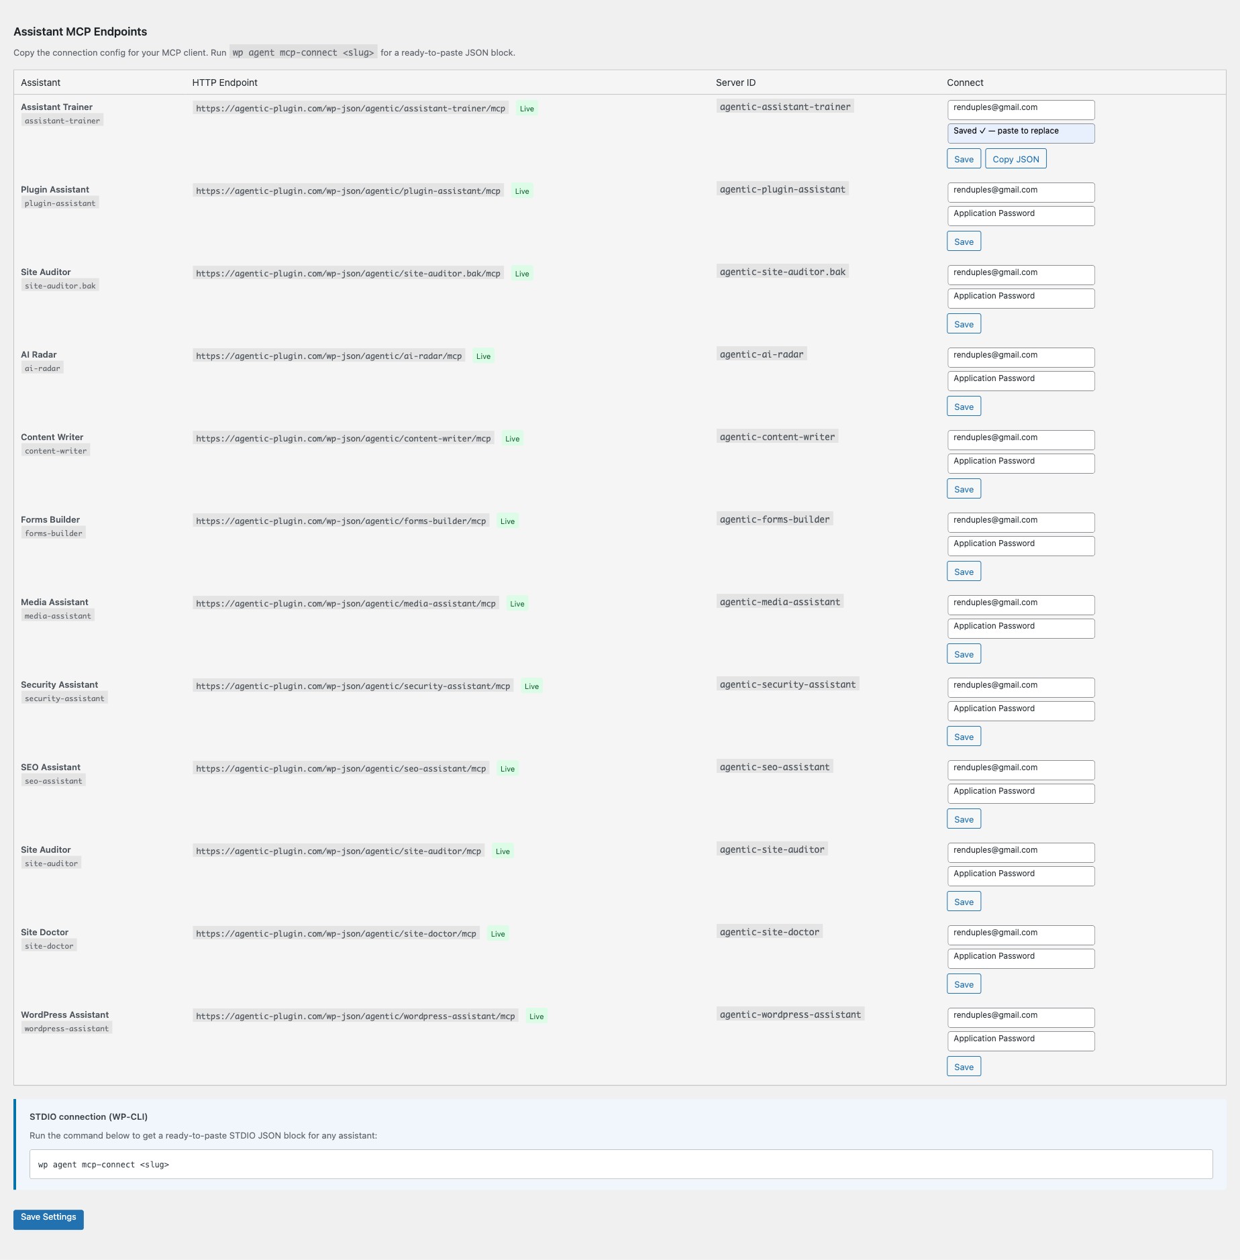Click the agentic-site-doctor Server ID label

[x=769, y=932]
